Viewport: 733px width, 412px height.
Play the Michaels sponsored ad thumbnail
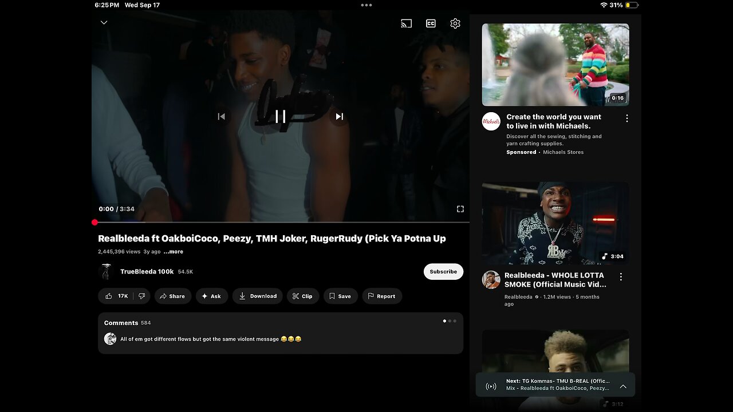555,65
